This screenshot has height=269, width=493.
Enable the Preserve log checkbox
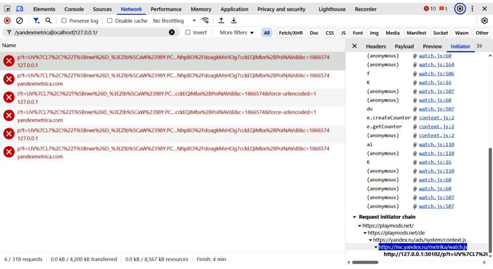(x=64, y=21)
